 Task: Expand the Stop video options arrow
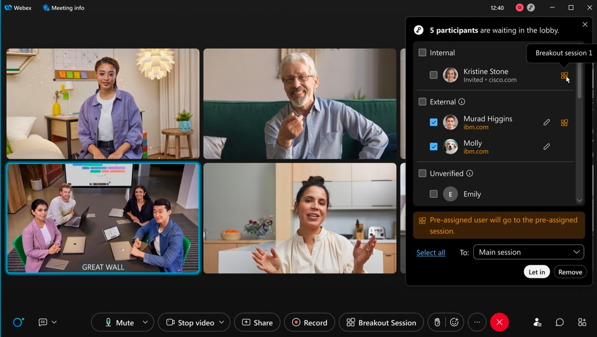click(222, 323)
